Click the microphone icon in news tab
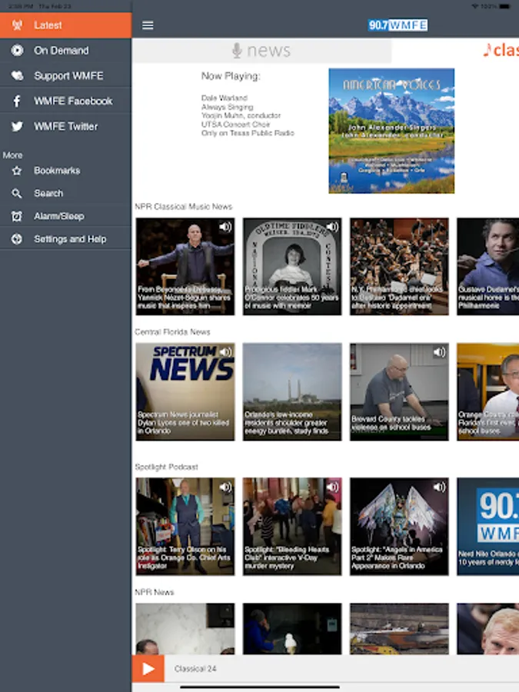519x692 pixels. coord(237,51)
